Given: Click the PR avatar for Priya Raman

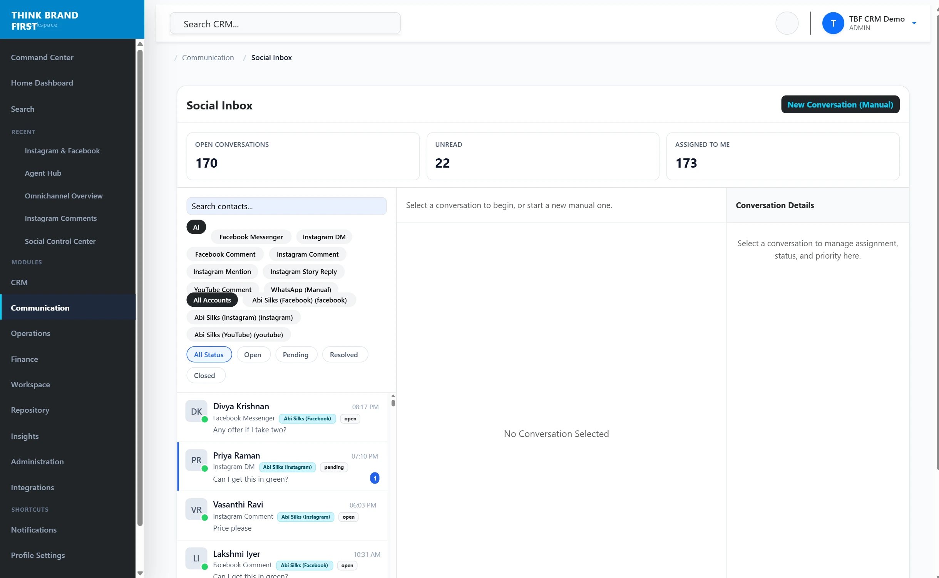Looking at the screenshot, I should pos(196,460).
